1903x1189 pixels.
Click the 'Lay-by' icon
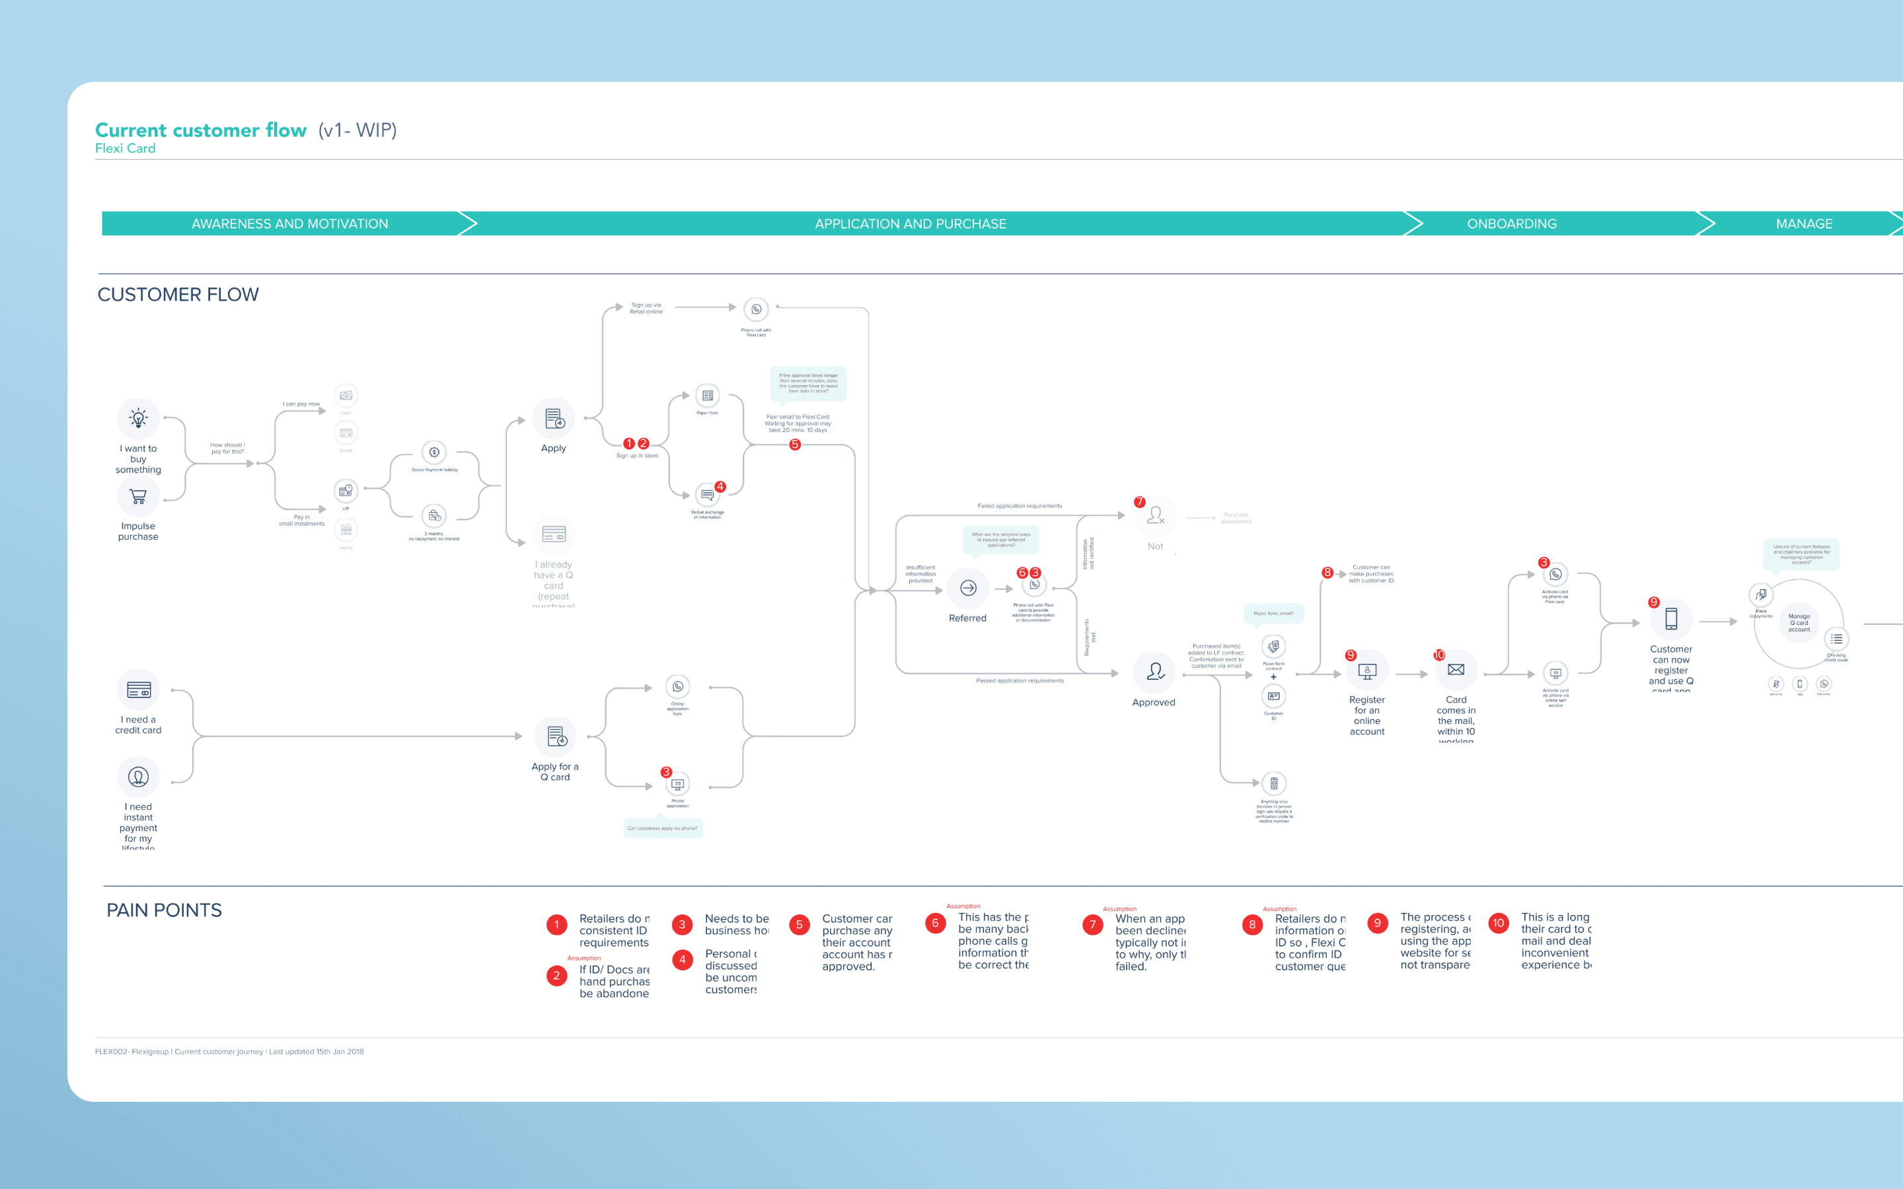pyautogui.click(x=346, y=529)
